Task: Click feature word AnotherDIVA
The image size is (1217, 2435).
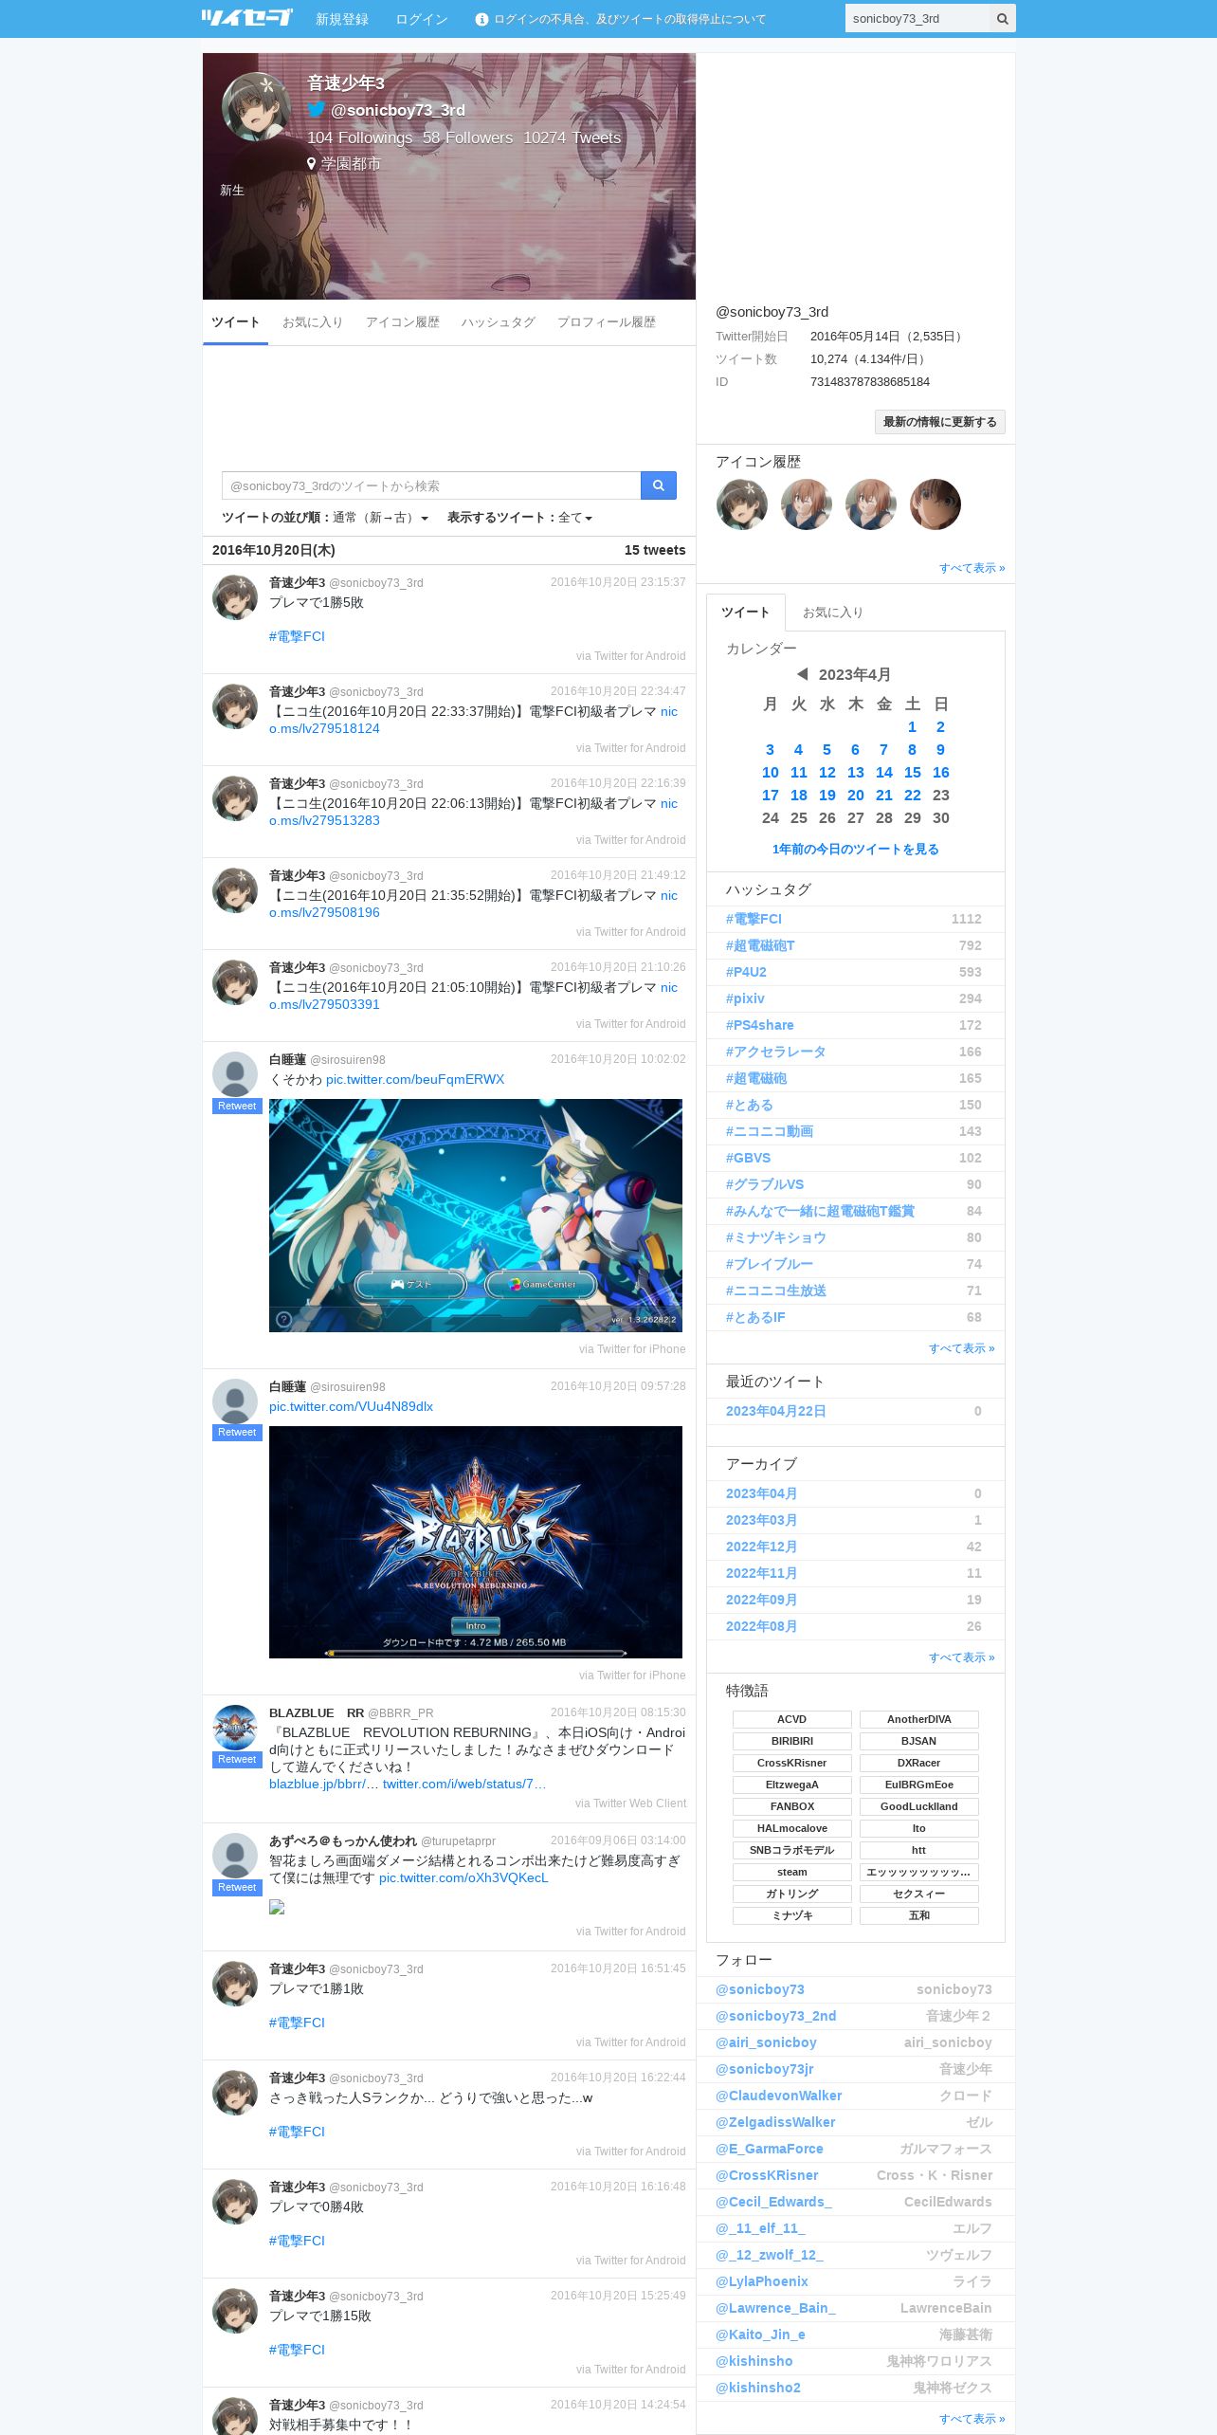Action: pos(919,1719)
